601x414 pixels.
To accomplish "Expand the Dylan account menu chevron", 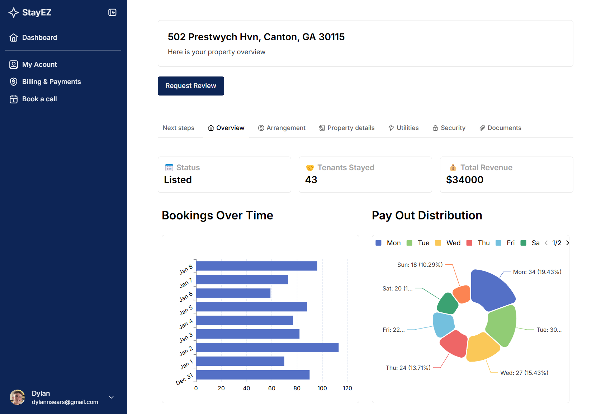I will click(111, 397).
